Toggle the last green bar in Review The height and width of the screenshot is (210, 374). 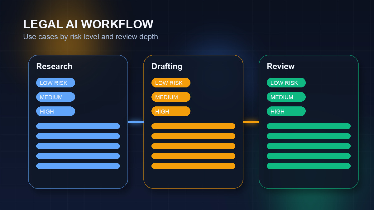click(x=309, y=166)
